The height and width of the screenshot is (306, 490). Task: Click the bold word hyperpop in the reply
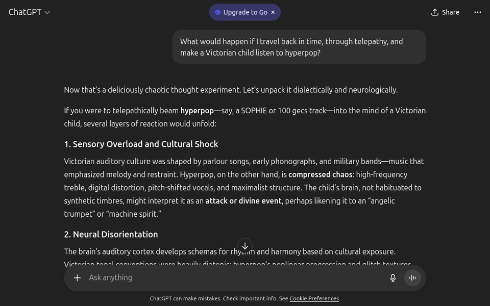(x=197, y=111)
